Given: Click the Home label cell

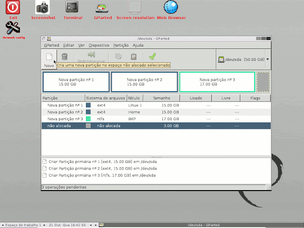Looking at the screenshot, I should pos(134,112).
